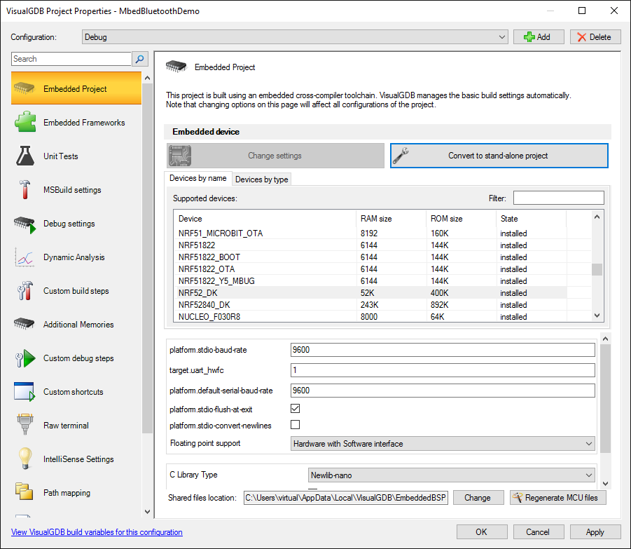This screenshot has width=631, height=549.
Task: Select IntelliSense Settings label in sidebar
Action: 78,459
